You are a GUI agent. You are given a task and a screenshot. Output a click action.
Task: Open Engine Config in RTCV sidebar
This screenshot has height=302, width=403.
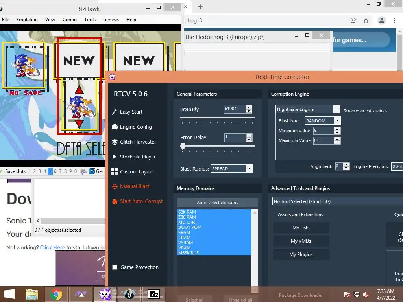[132, 127]
